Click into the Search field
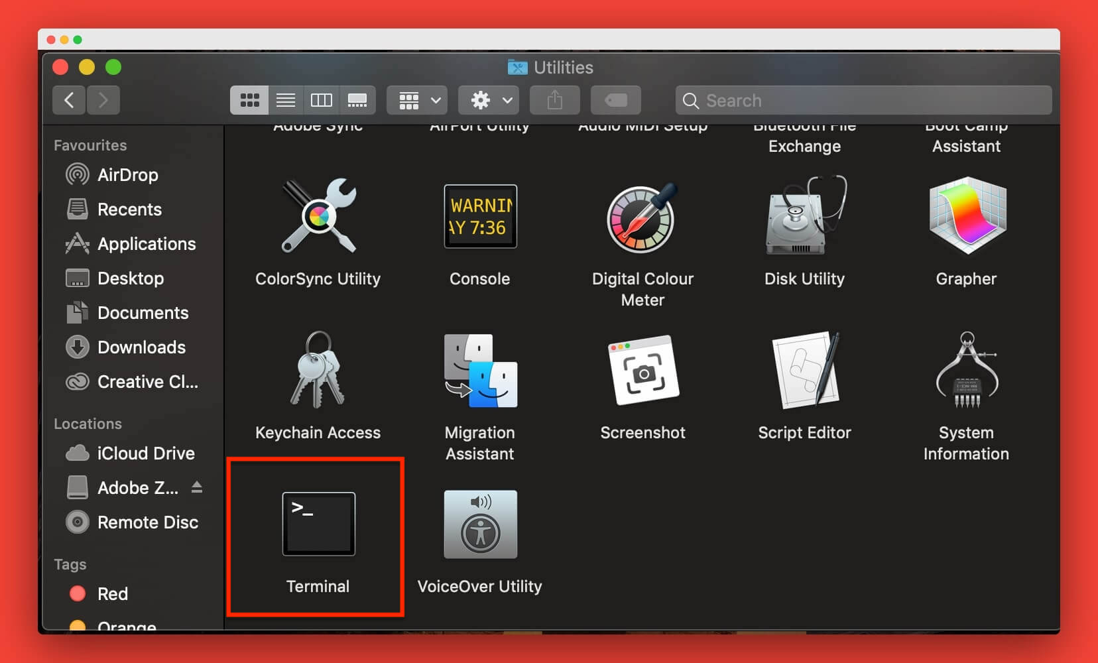 click(x=863, y=100)
